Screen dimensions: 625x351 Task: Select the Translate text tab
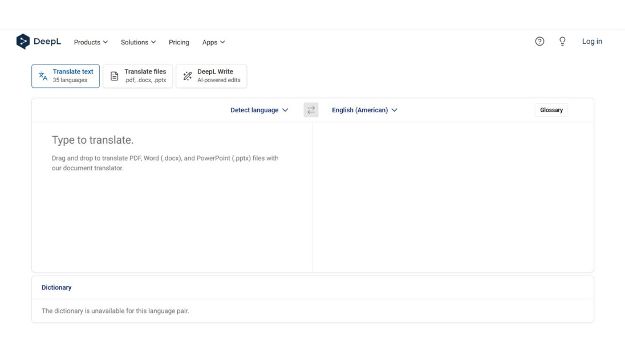pos(66,76)
